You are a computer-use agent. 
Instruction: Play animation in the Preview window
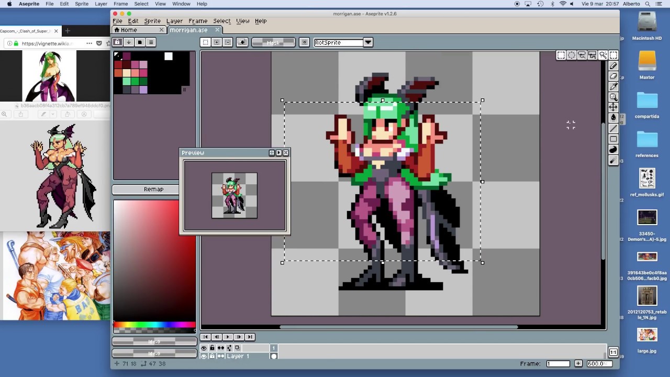[278, 153]
